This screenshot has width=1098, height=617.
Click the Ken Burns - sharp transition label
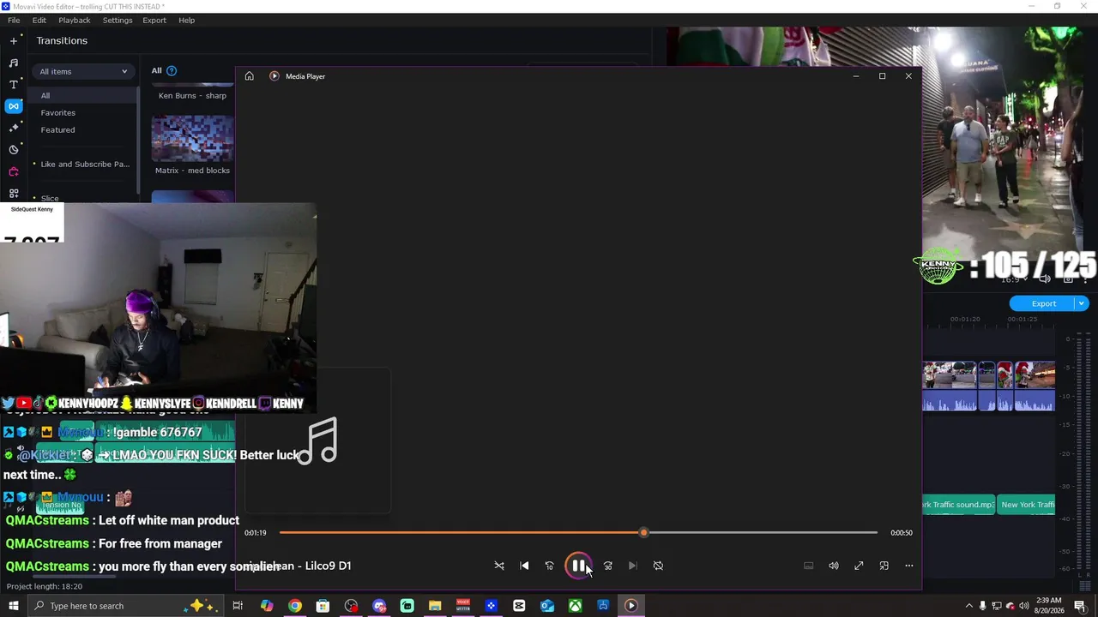coord(192,95)
